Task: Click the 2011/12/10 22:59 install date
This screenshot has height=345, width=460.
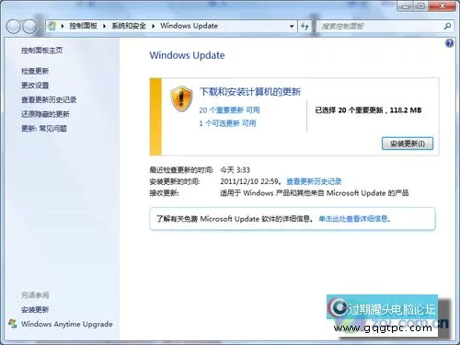Action: click(249, 181)
